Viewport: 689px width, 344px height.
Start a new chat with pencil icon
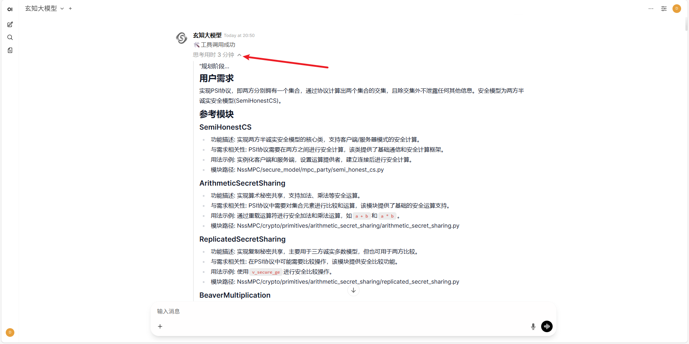click(x=10, y=24)
